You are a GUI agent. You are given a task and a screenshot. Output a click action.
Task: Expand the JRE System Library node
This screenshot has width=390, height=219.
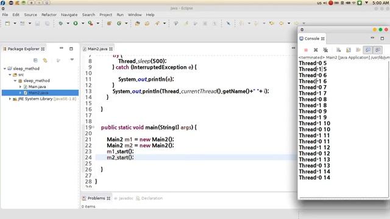click(10, 99)
